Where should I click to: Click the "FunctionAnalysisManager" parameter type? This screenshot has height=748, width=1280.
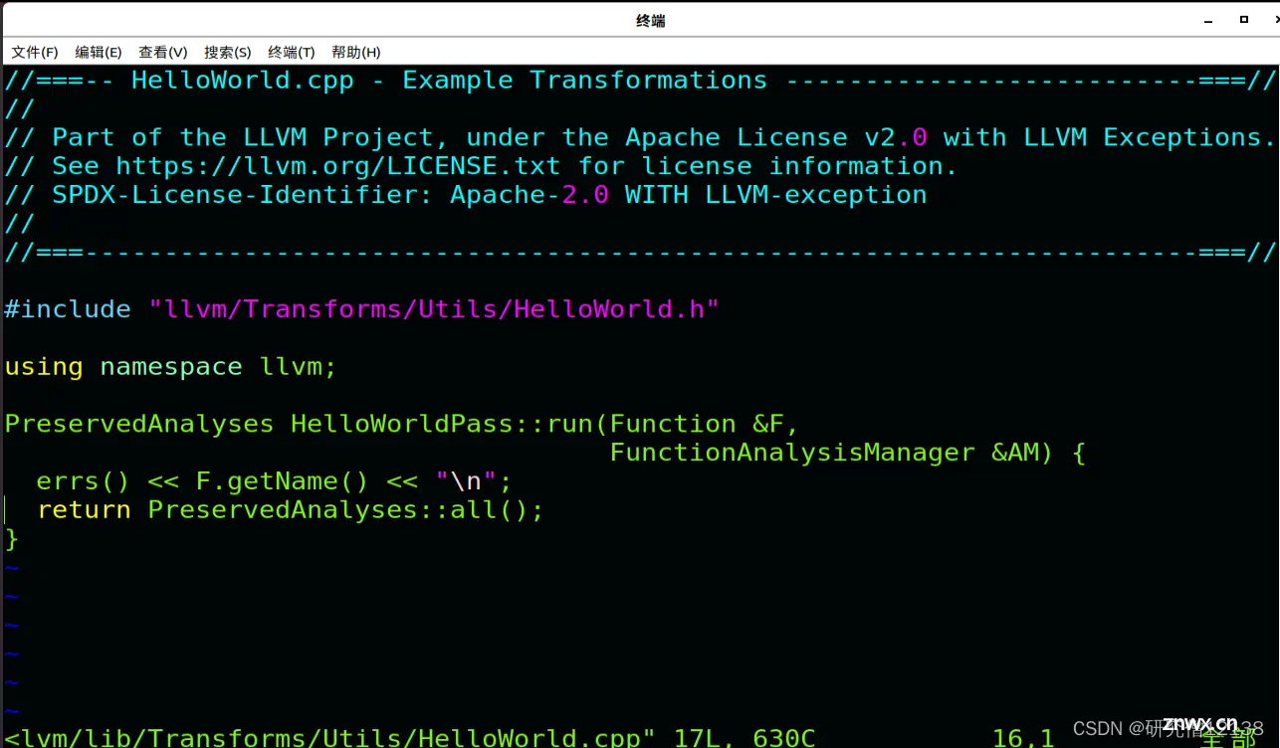792,453
